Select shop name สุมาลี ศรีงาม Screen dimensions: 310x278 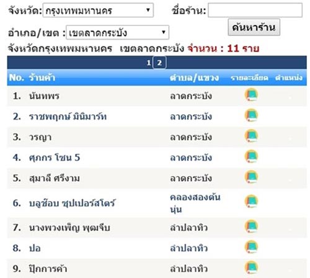pyautogui.click(x=55, y=178)
